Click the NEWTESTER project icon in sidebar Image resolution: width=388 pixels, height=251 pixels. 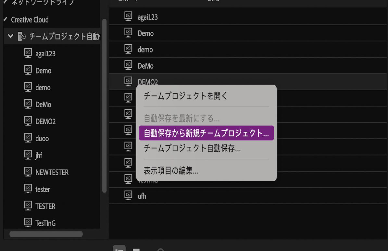pos(28,172)
